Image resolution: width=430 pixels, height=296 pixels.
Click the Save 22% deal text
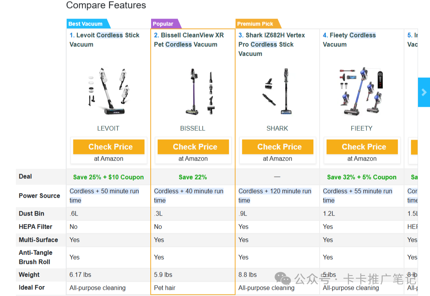tap(193, 177)
